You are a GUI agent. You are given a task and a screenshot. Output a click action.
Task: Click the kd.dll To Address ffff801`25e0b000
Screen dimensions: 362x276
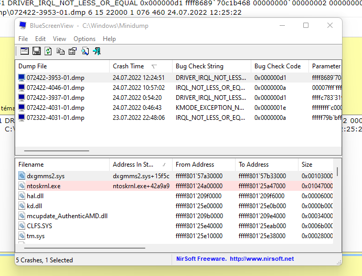[262, 206]
